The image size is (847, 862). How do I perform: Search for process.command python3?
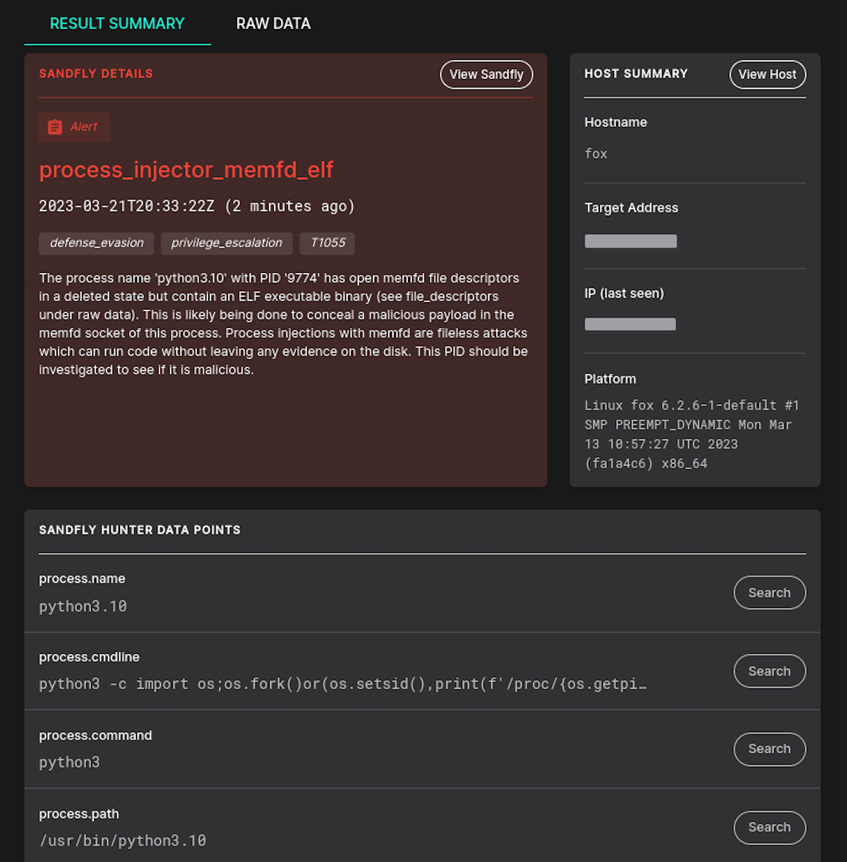coord(769,749)
